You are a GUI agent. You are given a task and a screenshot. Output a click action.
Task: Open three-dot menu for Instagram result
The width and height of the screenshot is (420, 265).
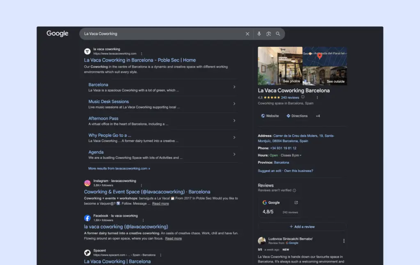point(142,185)
